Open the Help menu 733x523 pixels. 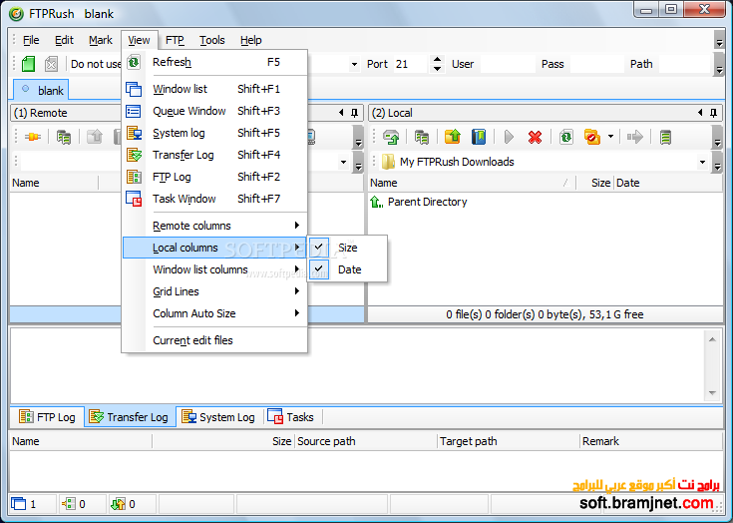(251, 40)
